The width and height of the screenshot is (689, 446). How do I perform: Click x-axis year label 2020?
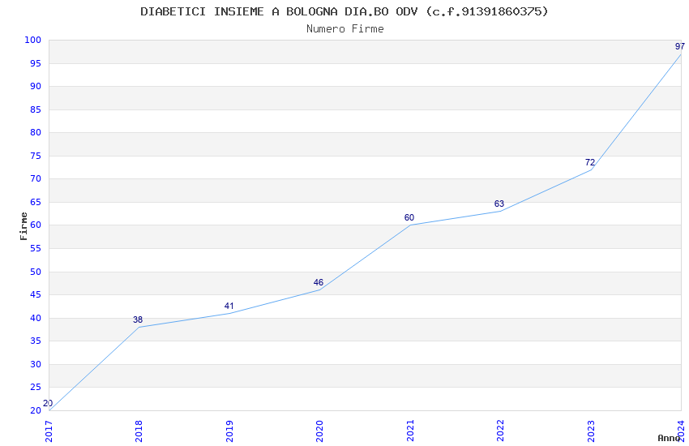pyautogui.click(x=319, y=431)
